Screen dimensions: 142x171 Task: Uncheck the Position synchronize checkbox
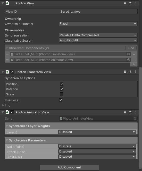pyautogui.click(x=62, y=84)
